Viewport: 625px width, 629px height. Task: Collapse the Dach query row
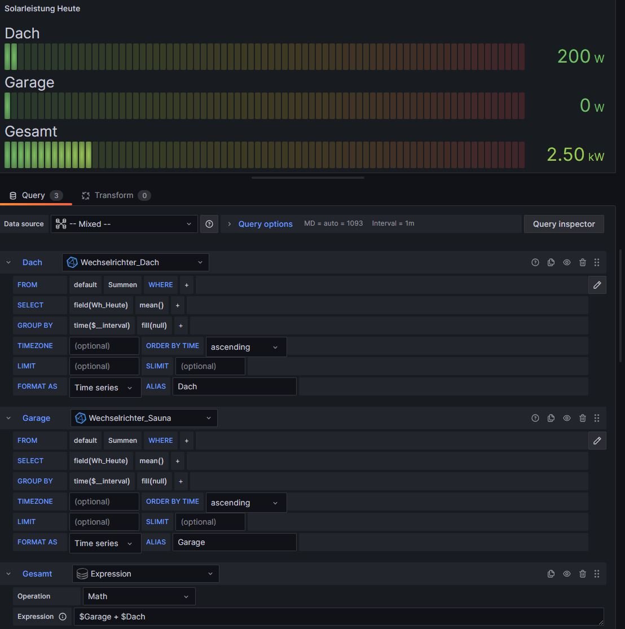coord(8,262)
